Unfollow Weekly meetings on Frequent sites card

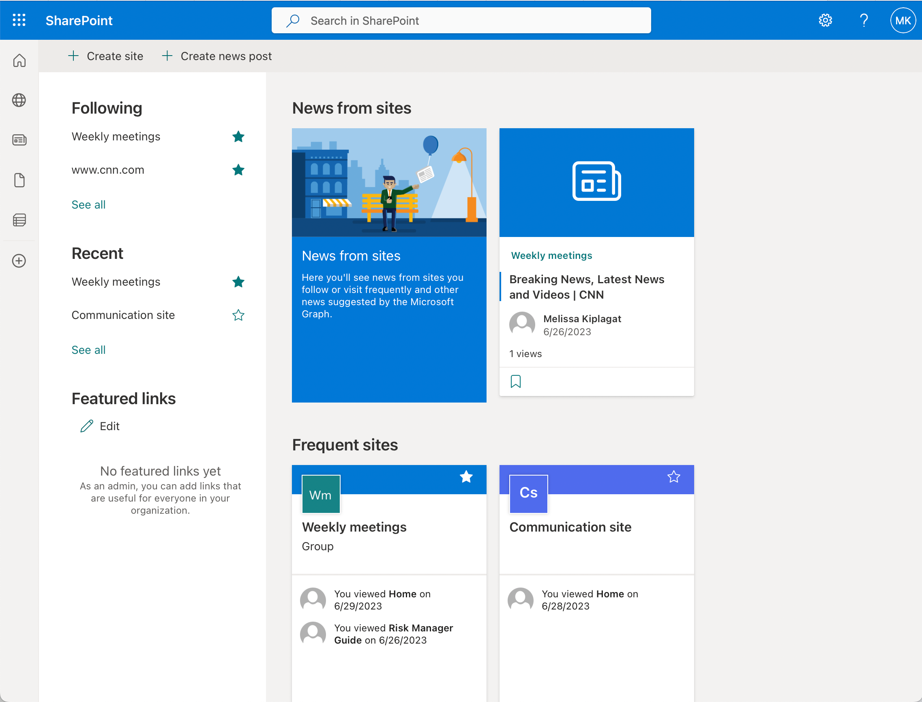click(466, 477)
